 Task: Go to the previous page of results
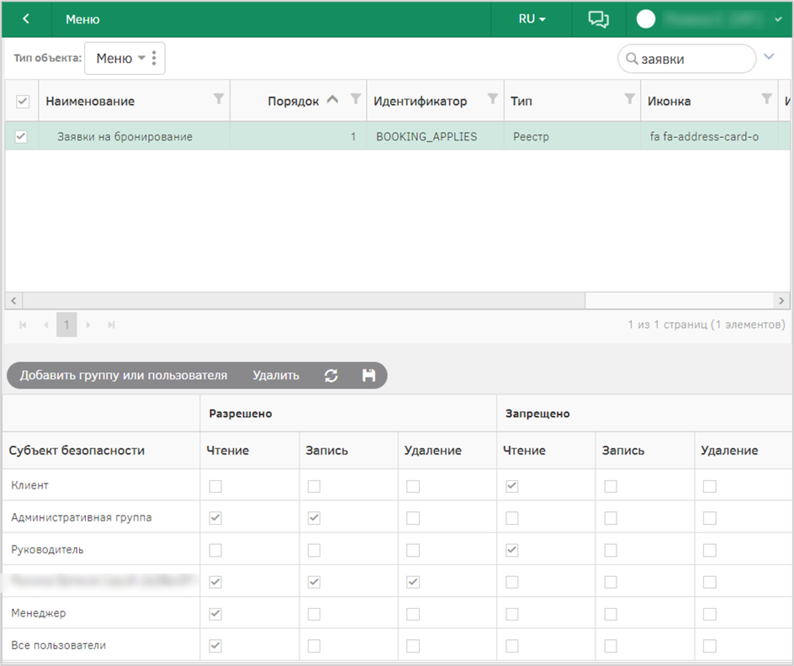[46, 325]
